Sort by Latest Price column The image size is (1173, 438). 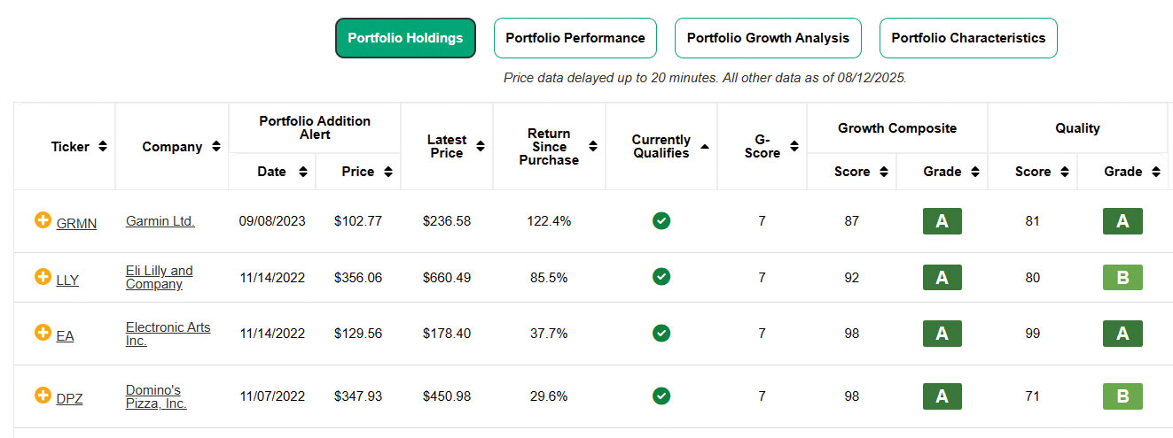[481, 147]
